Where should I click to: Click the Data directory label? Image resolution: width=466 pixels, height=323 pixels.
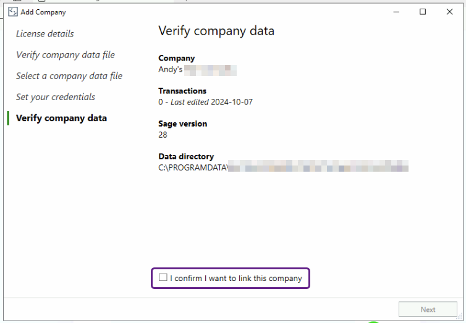pos(186,156)
